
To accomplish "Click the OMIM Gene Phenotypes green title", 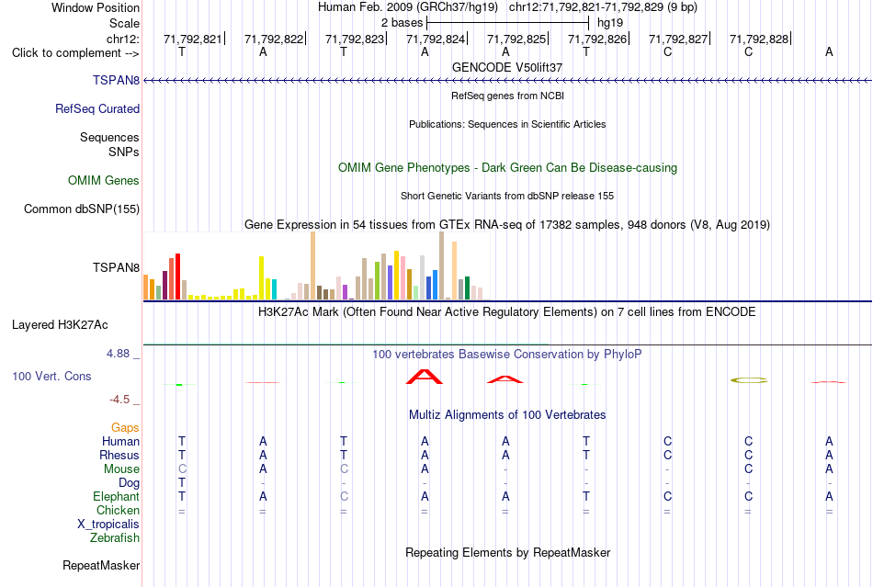I will point(507,167).
